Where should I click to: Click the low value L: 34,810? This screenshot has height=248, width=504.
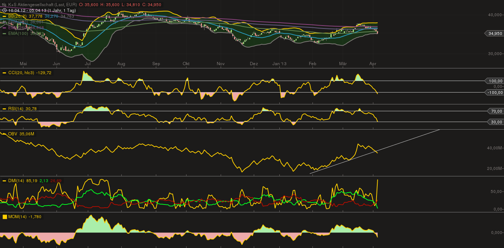click(x=131, y=5)
